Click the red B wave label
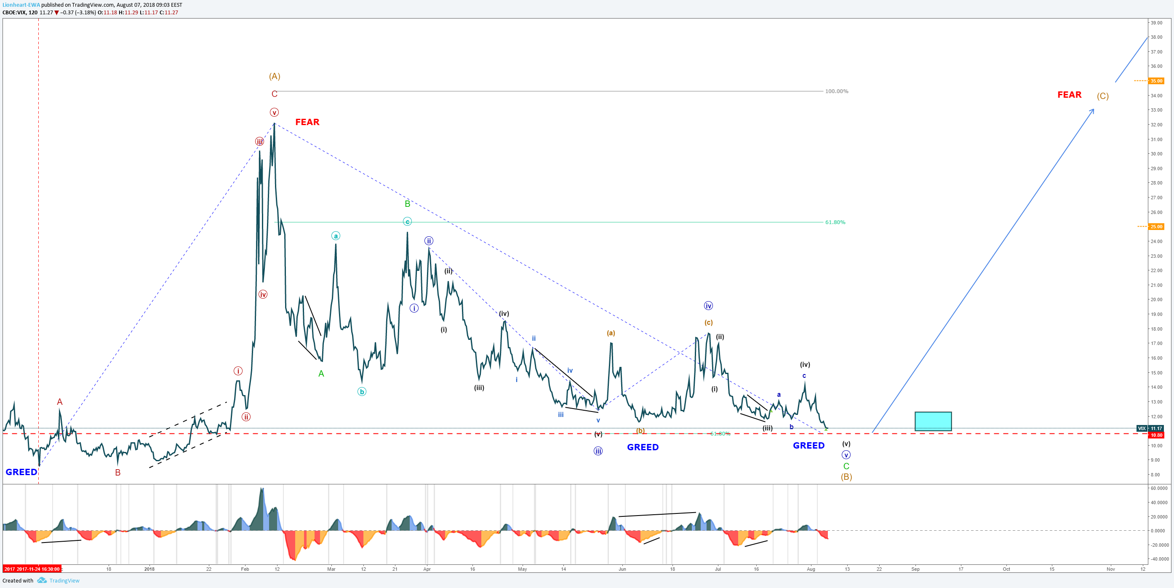This screenshot has height=588, width=1174. (117, 472)
